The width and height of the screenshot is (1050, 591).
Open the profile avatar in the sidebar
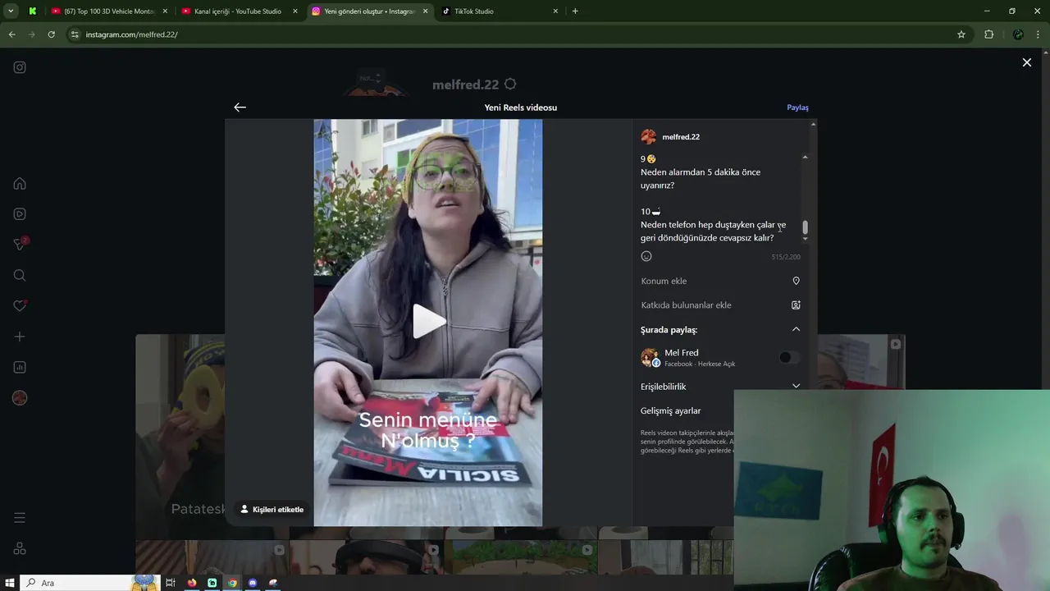20,397
